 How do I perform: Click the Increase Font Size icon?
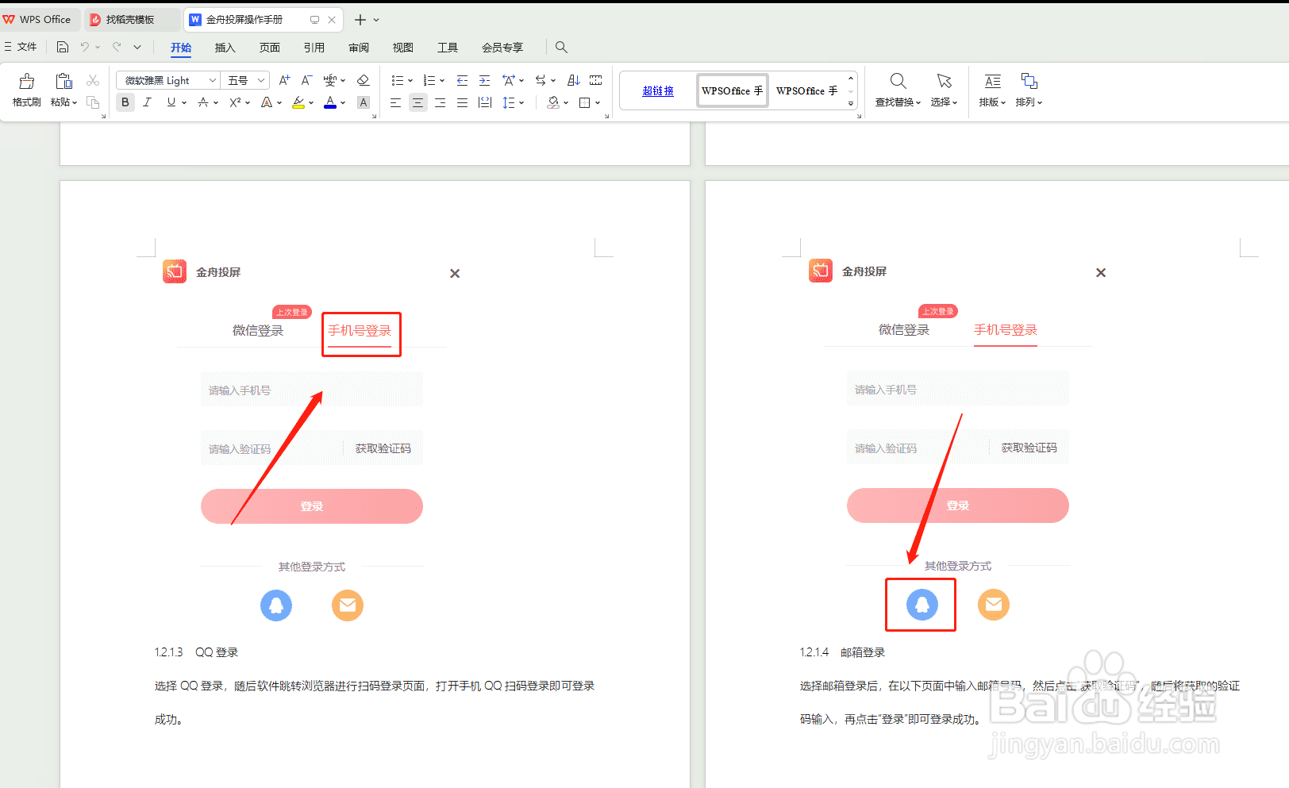(x=283, y=79)
